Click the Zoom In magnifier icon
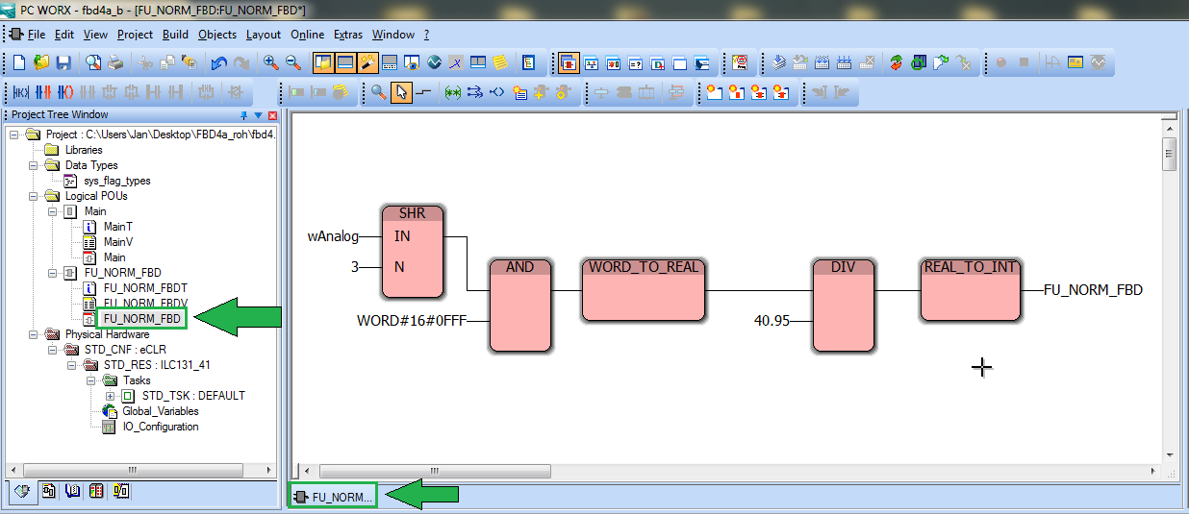This screenshot has width=1189, height=514. point(271,63)
